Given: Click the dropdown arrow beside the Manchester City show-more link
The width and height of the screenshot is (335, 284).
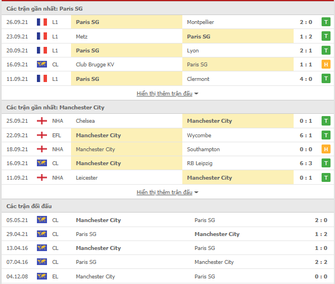Looking at the screenshot, I should coord(196,192).
